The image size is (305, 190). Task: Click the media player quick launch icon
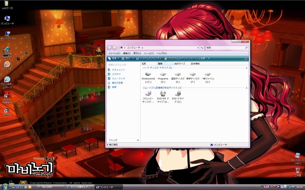pyautogui.click(x=26, y=187)
